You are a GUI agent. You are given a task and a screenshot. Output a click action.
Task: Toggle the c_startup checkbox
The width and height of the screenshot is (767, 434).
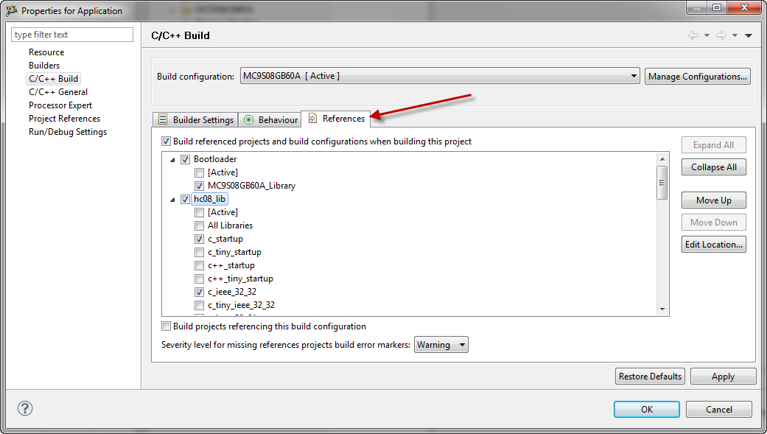click(x=199, y=239)
